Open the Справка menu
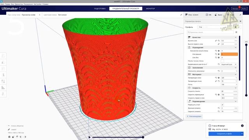 pos(45,4)
